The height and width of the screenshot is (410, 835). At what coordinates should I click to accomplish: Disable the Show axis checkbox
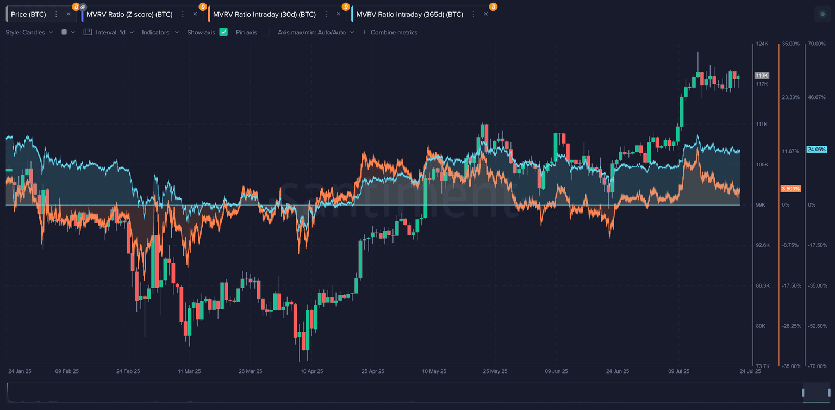pyautogui.click(x=223, y=32)
